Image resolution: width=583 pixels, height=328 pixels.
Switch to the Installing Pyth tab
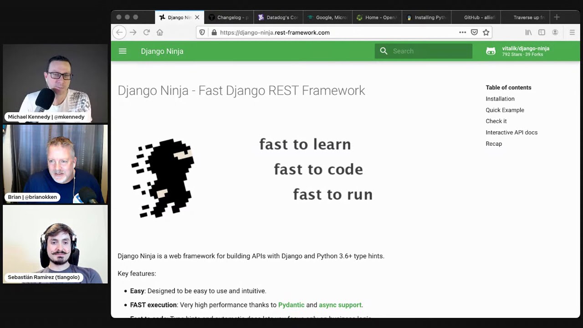tap(426, 17)
